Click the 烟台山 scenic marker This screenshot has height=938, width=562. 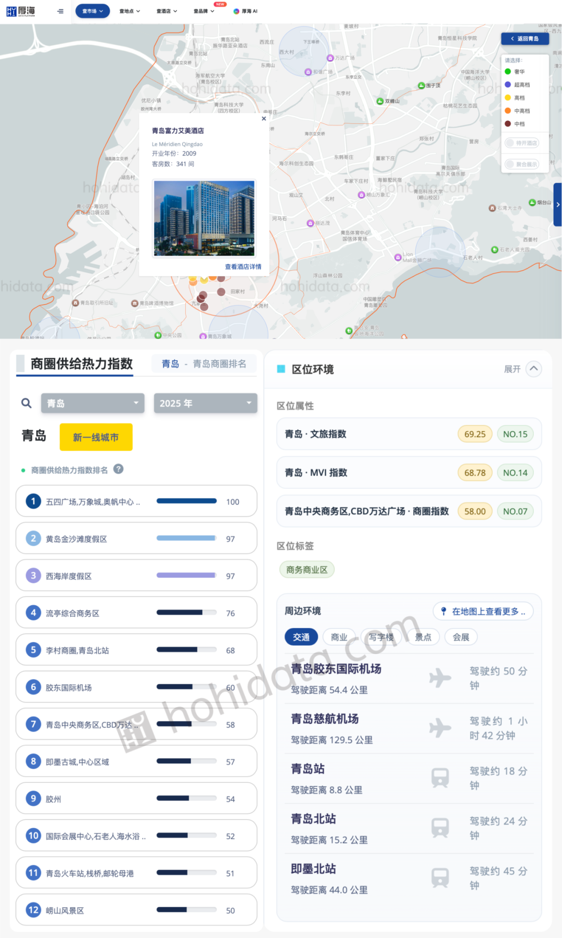coord(532,202)
